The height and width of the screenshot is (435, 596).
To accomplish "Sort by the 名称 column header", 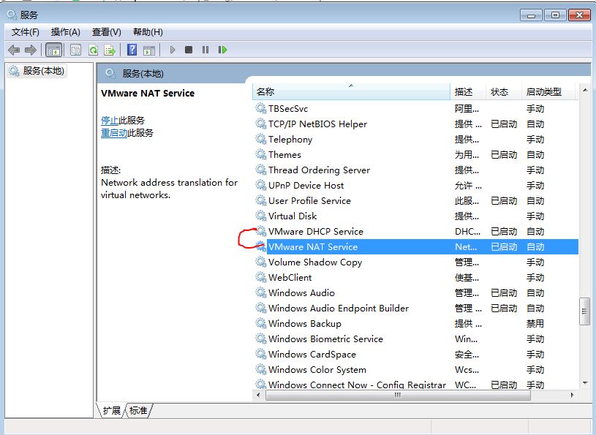I will tap(351, 91).
